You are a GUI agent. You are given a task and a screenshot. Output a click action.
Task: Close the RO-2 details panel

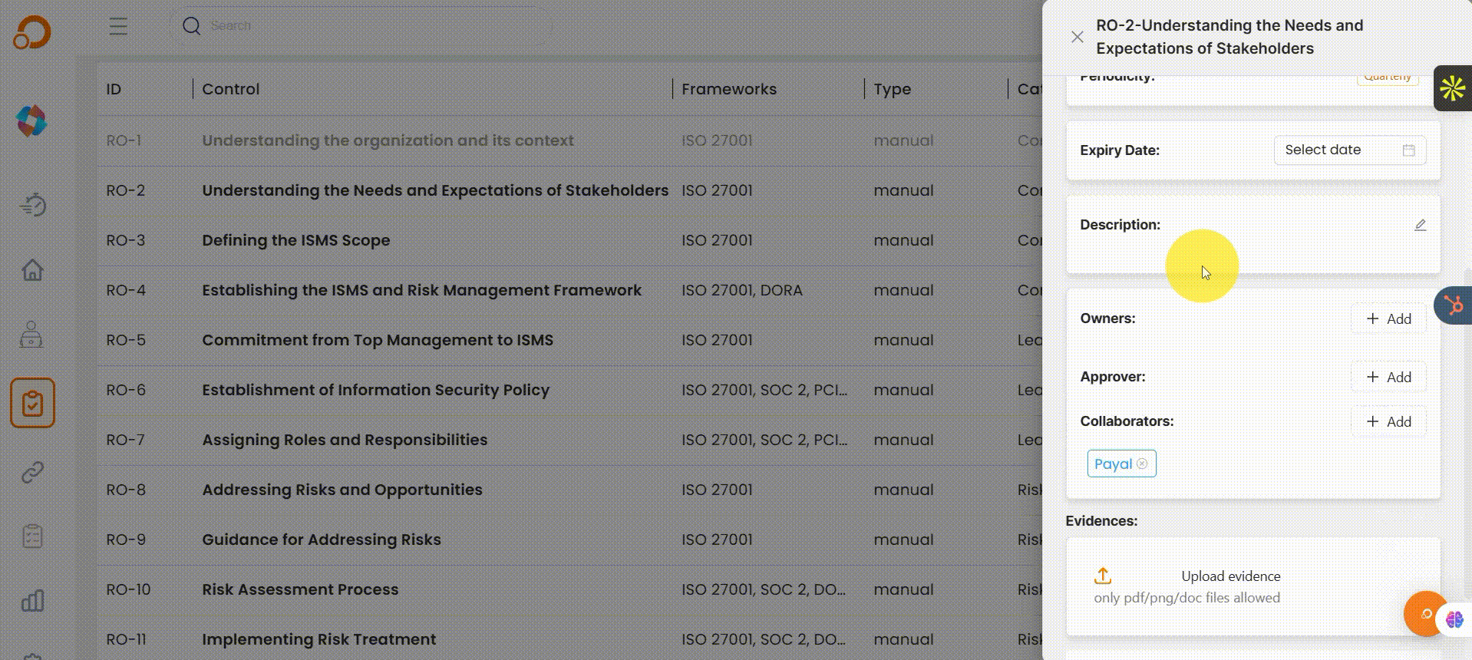[1078, 37]
